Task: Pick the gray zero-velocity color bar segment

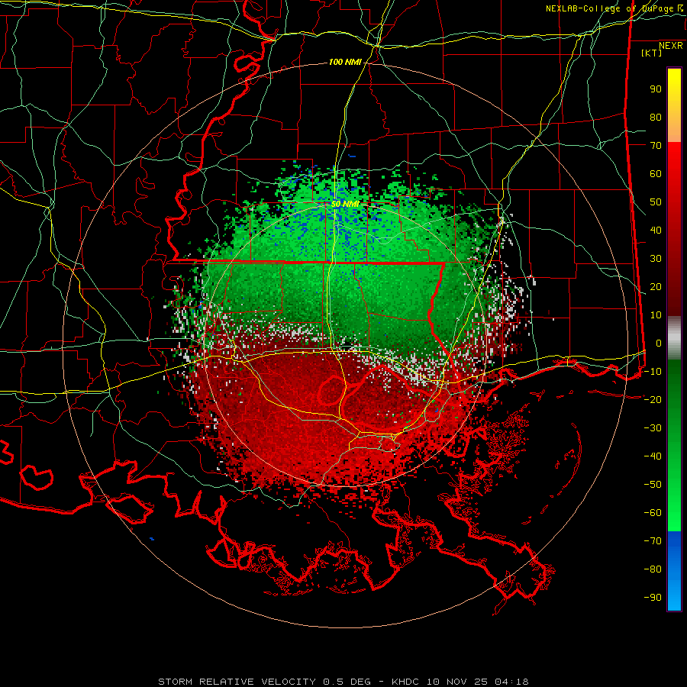Action: click(674, 337)
